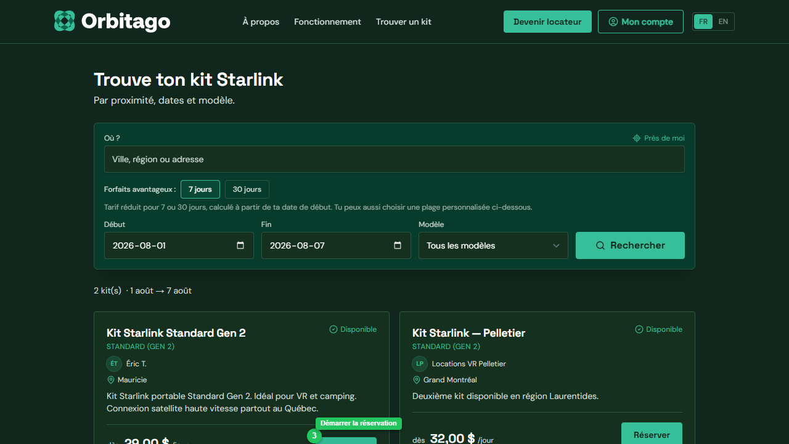Go to the Fonctionnement page

click(x=327, y=22)
